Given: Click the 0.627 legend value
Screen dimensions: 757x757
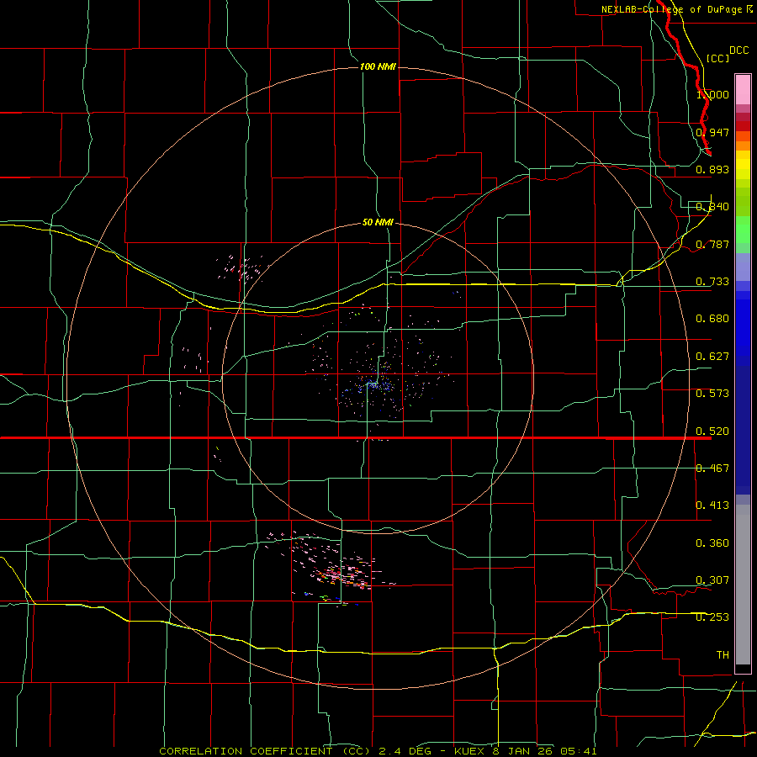Looking at the screenshot, I should click(x=712, y=357).
